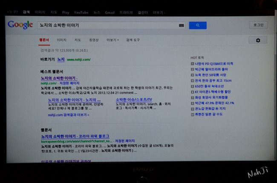277x183 pixels.
Task: Open sublink 소박한 이슈/스포츠/TV
Action: tap(134, 100)
